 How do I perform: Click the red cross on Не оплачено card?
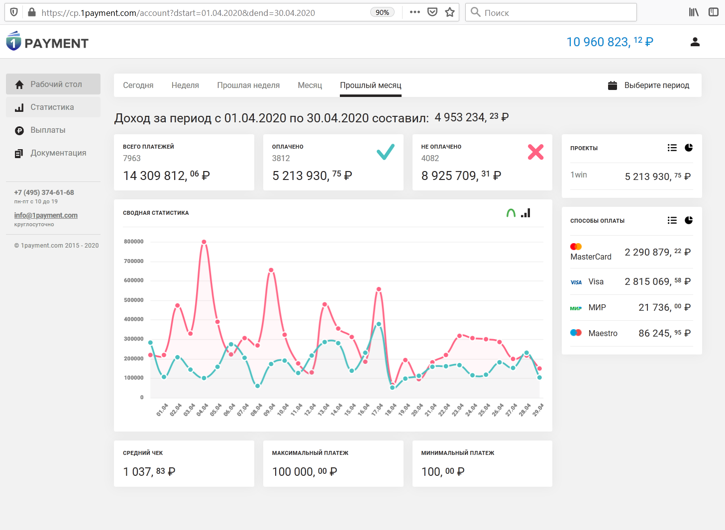tap(535, 152)
